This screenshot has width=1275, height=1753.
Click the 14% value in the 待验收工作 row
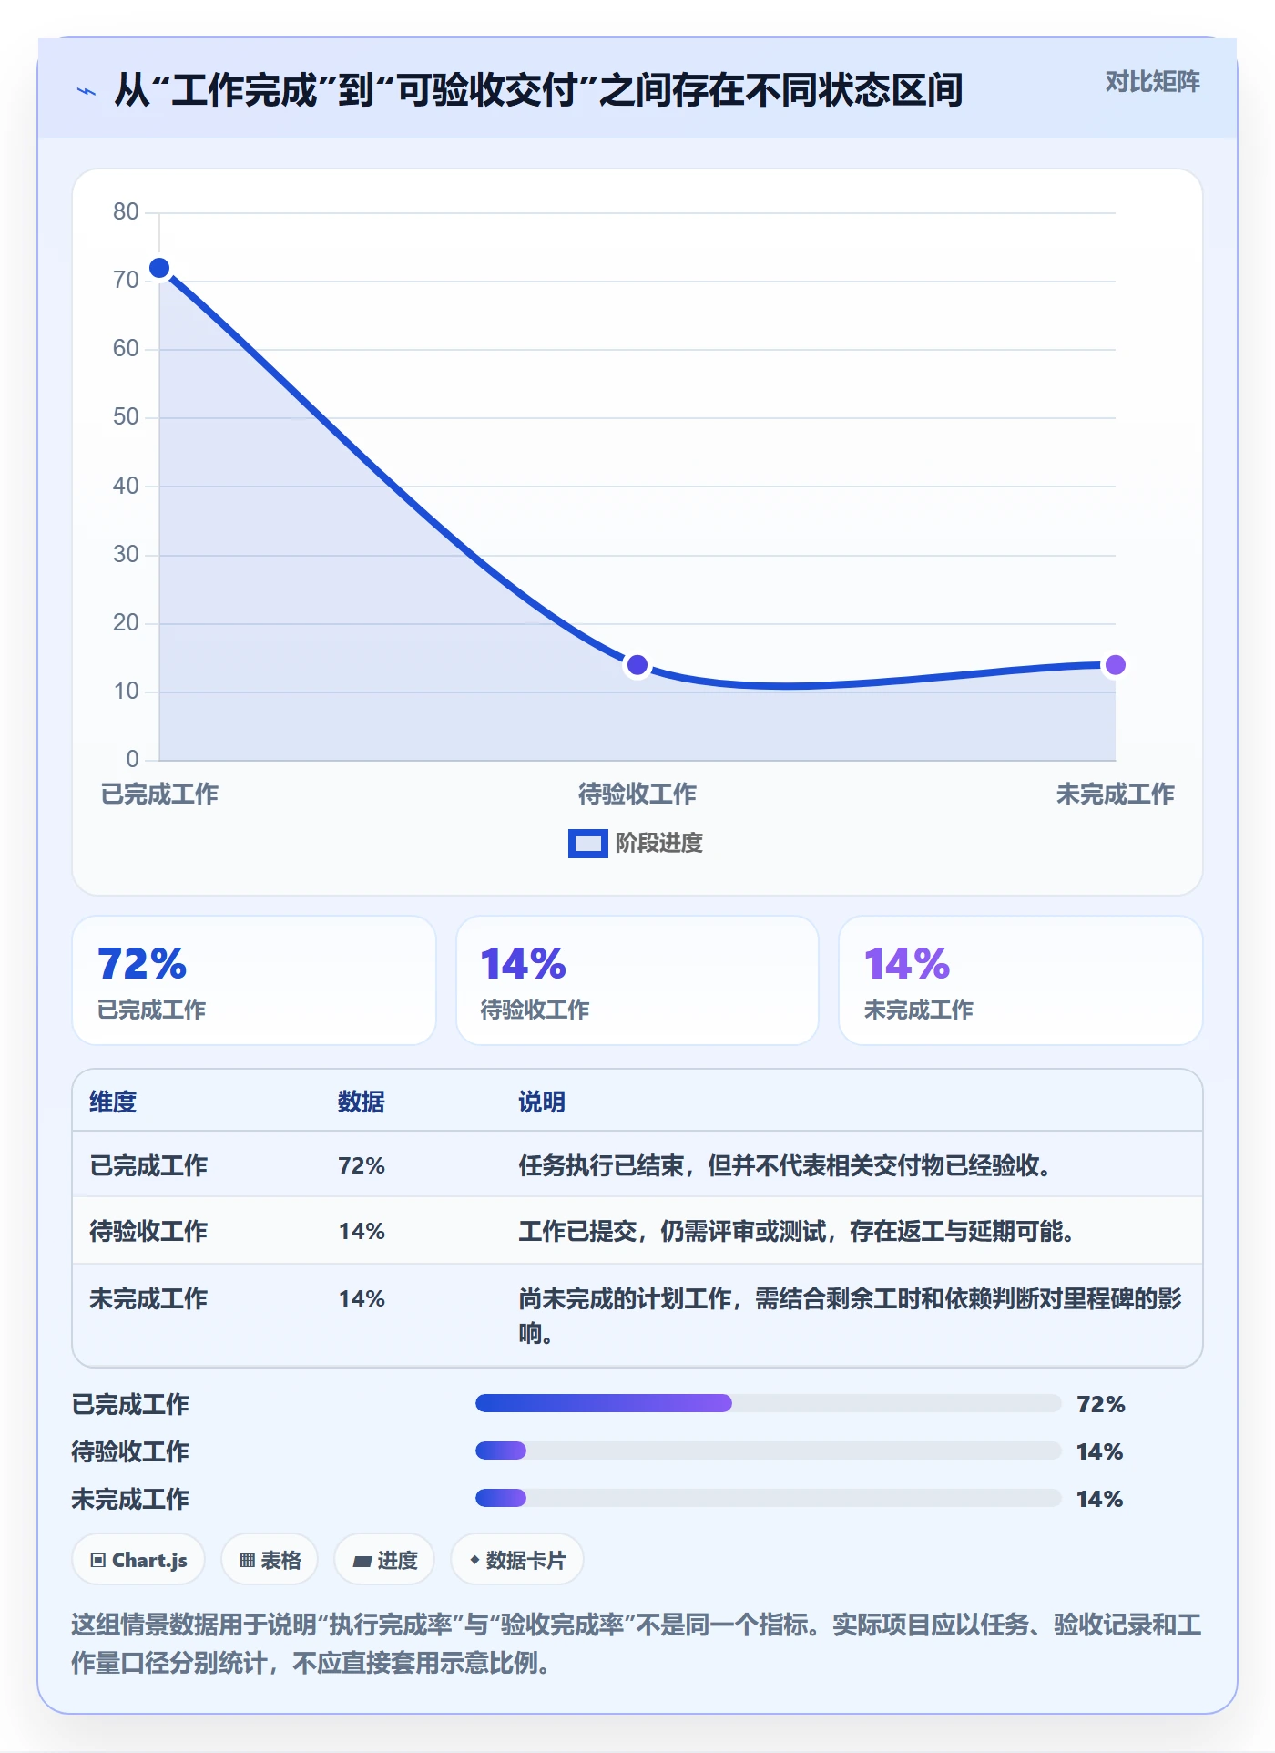362,1231
